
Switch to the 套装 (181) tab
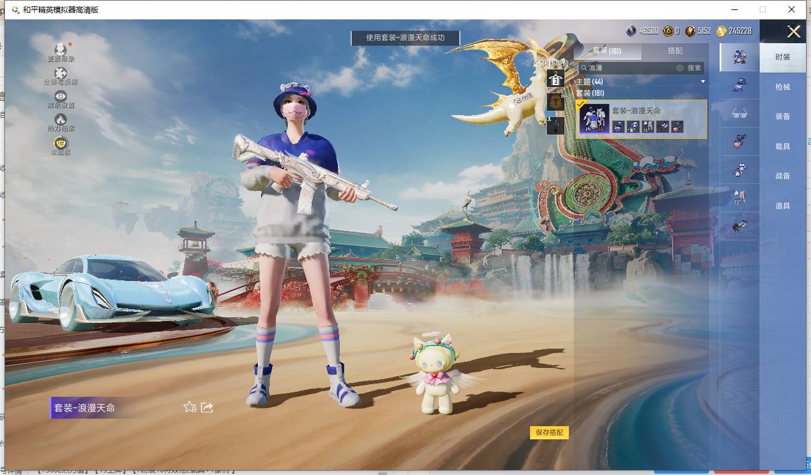pyautogui.click(x=607, y=51)
